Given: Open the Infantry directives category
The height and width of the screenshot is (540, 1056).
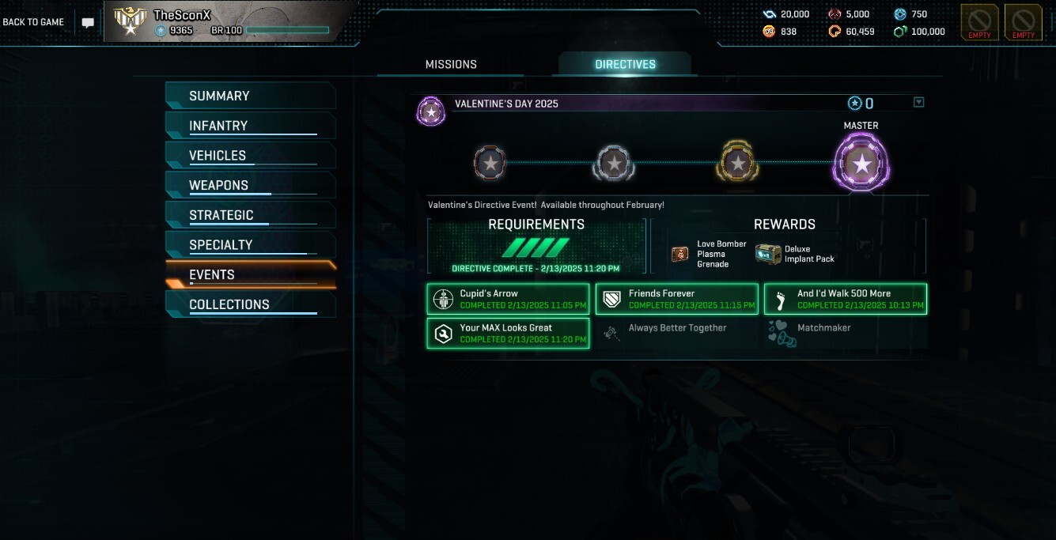Looking at the screenshot, I should [x=251, y=126].
